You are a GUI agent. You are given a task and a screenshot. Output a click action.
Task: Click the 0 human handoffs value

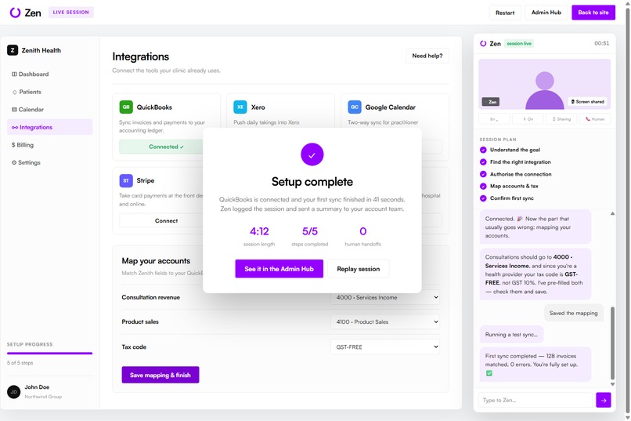click(x=363, y=231)
